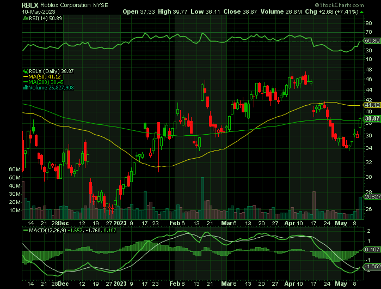Screen dimensions: 381x289
Task: Click the Volume 26,827,908 legend entry
Action: 48,88
